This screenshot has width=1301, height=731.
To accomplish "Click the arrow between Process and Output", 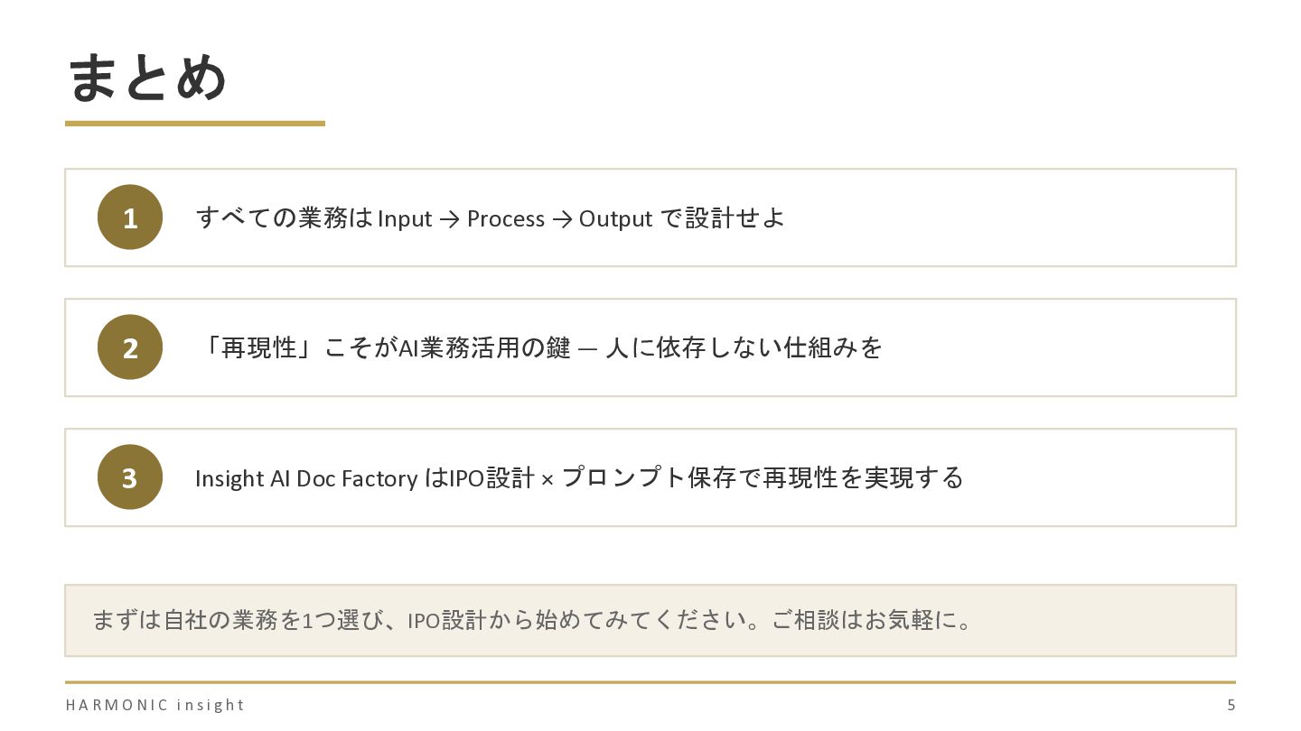I will 561,219.
